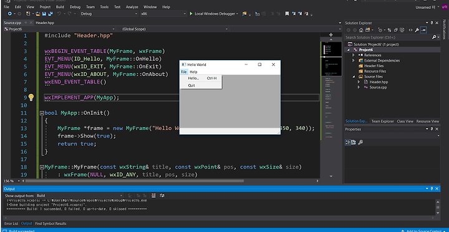Select Resource Files folder in Solution Explorer
The width and height of the screenshot is (449, 232).
[x=375, y=72]
